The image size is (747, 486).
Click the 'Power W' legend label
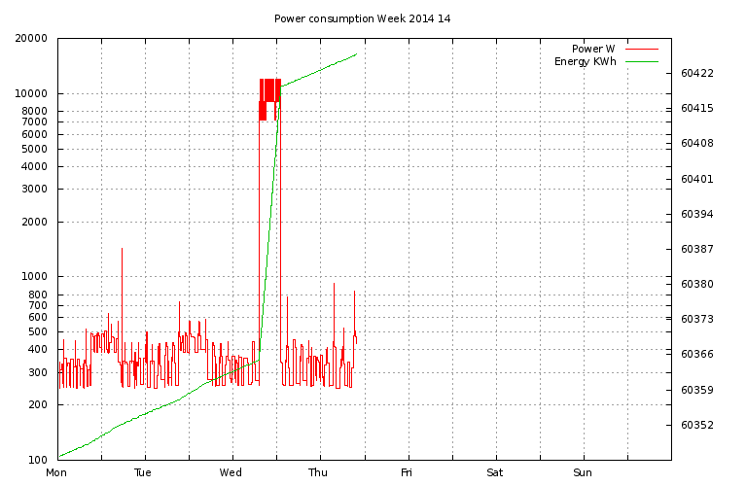click(593, 49)
